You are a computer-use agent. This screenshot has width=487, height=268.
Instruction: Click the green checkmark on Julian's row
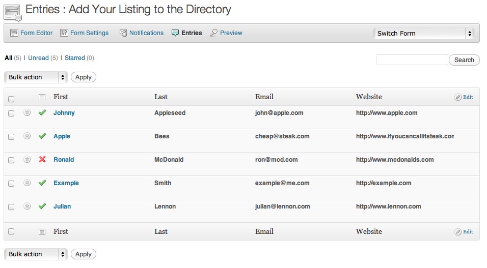[x=42, y=206]
